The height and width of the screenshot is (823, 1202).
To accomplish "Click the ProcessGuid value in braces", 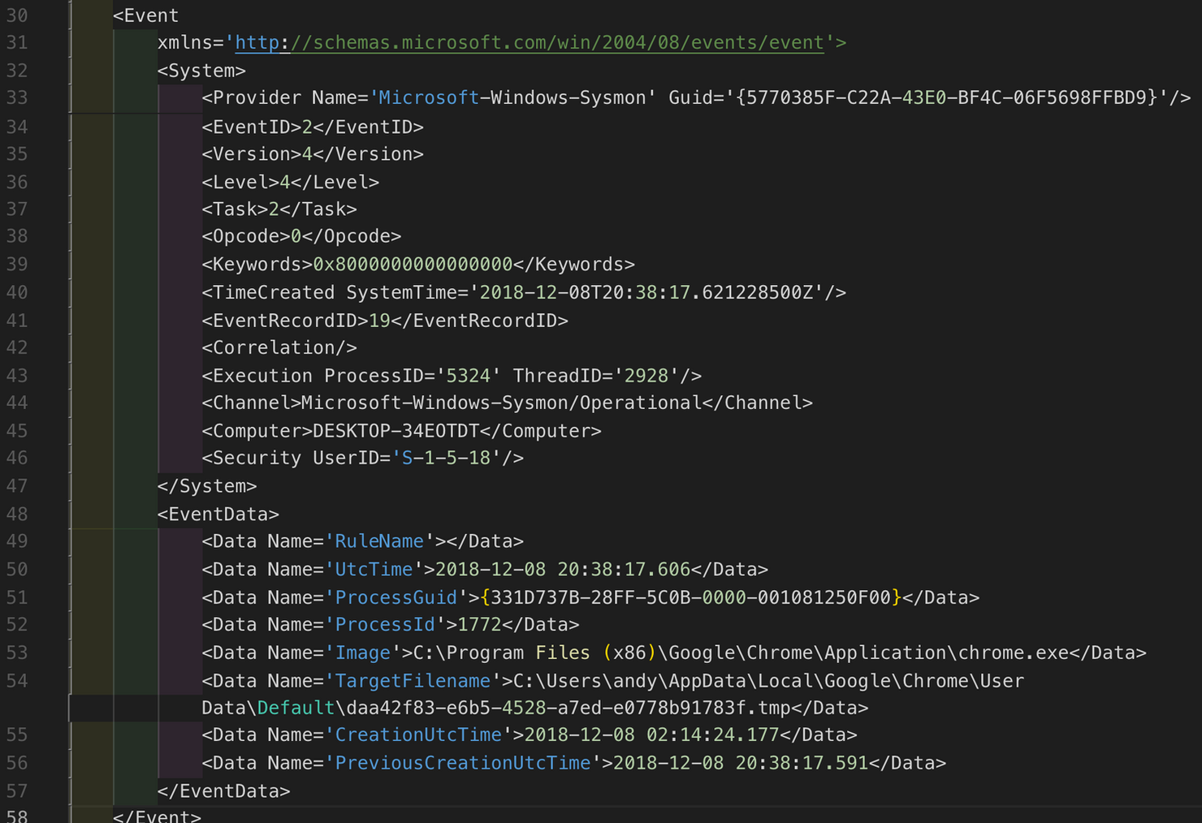I will tap(691, 598).
